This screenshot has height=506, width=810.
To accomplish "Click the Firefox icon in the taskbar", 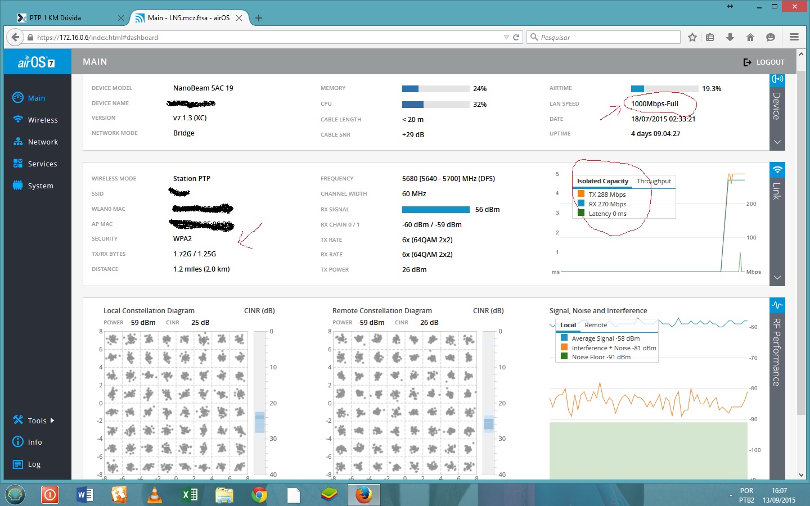I will (x=364, y=495).
